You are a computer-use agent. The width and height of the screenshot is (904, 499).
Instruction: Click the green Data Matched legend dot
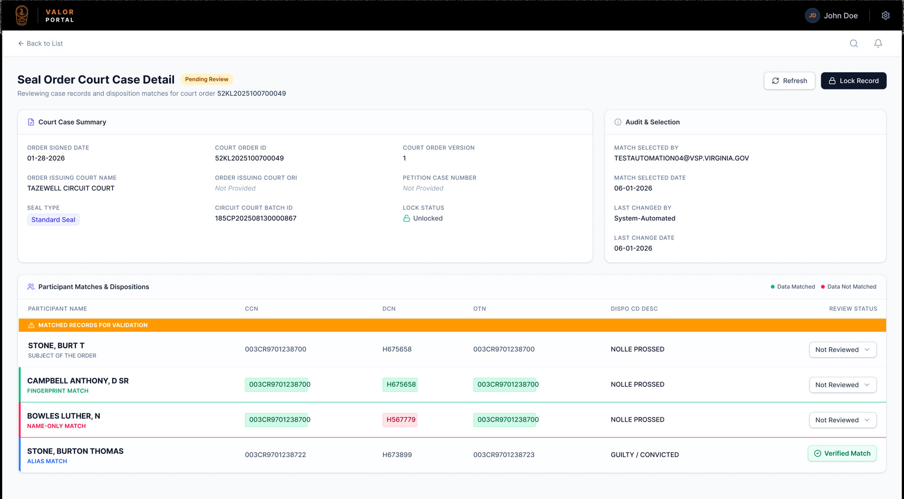pyautogui.click(x=772, y=287)
